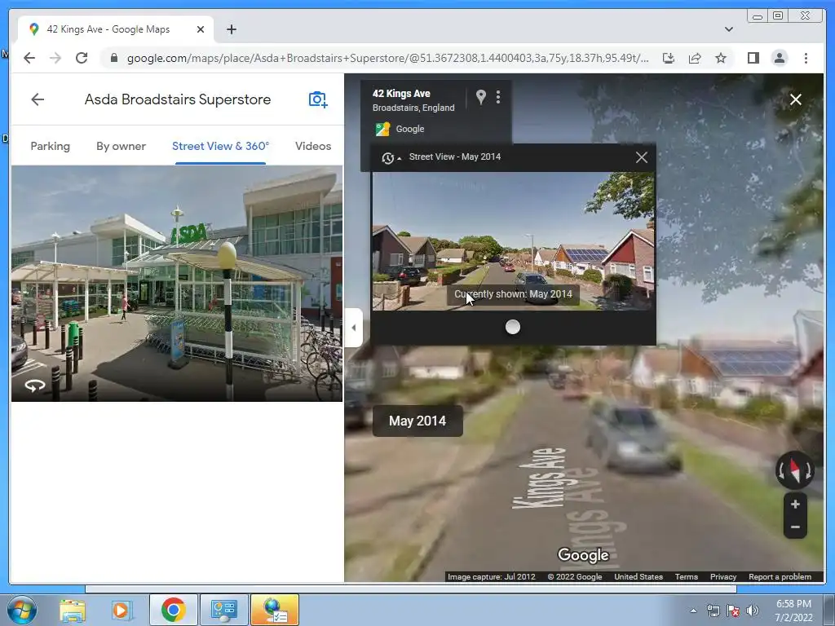Open File Explorer from the taskbar
Viewport: 835px width, 626px height.
[73, 610]
